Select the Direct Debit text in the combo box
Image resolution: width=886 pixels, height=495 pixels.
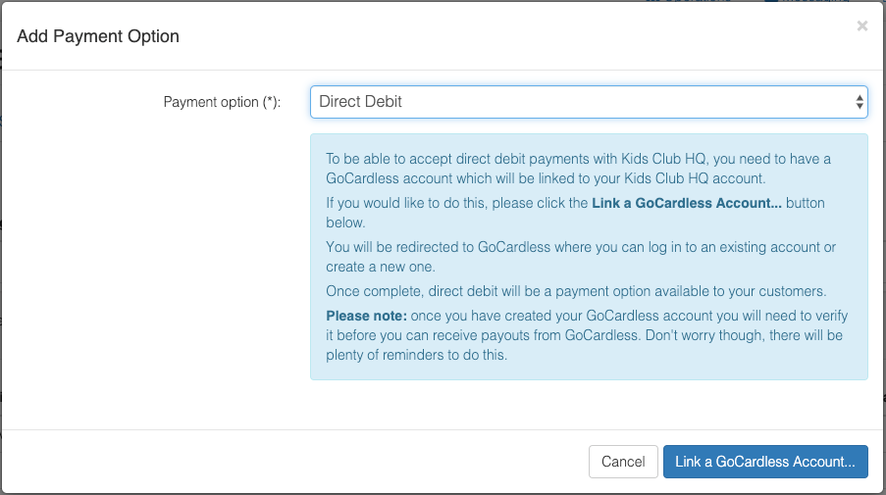click(x=360, y=102)
